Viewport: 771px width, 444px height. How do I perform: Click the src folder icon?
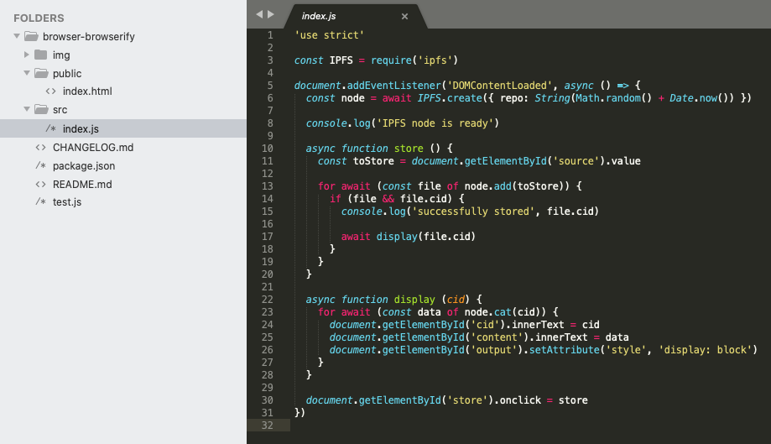pyautogui.click(x=41, y=109)
